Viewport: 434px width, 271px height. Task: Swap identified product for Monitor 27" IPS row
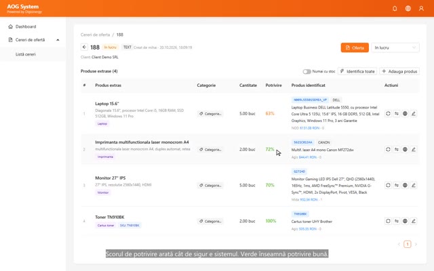tap(397, 185)
